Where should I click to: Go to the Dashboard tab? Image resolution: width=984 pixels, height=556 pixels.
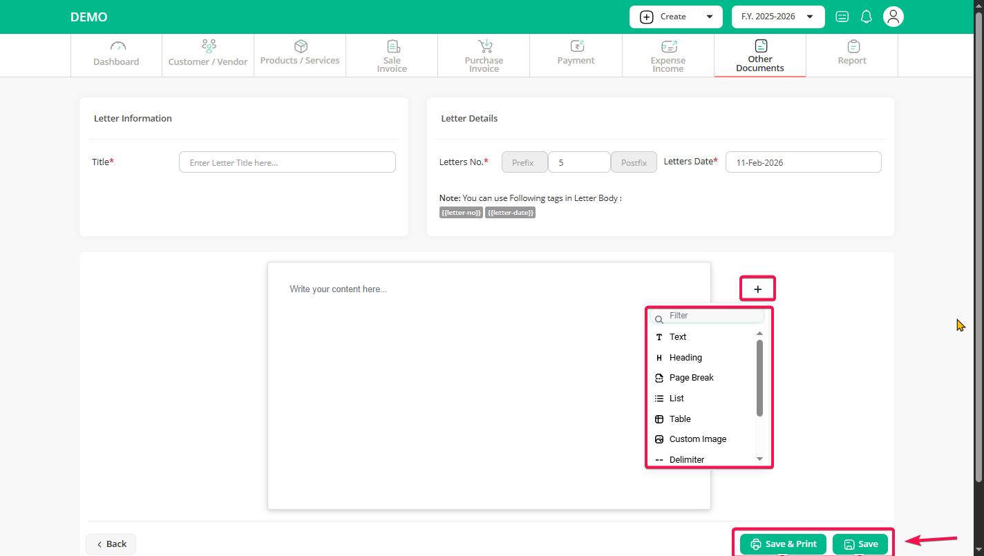point(116,55)
